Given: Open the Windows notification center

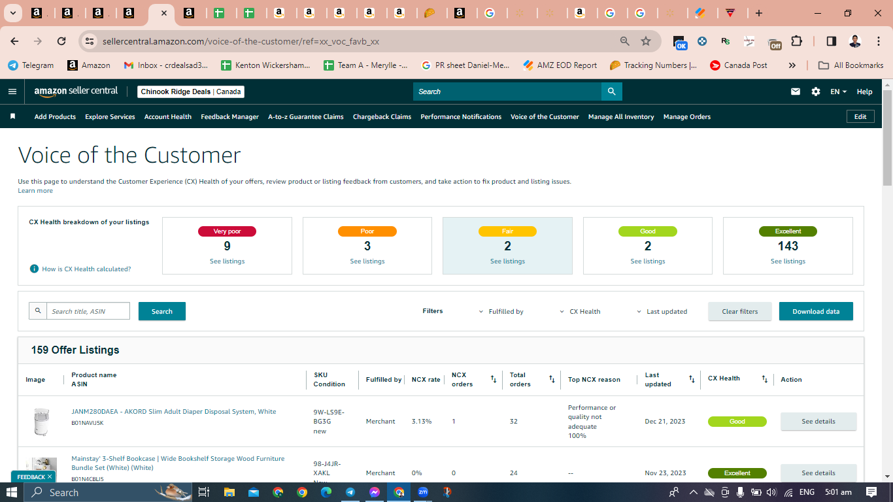Looking at the screenshot, I should pyautogui.click(x=871, y=492).
